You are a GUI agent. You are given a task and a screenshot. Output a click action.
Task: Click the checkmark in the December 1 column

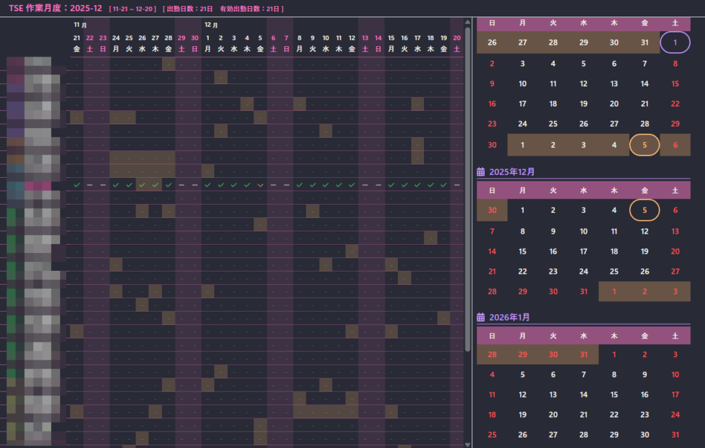[x=208, y=185]
